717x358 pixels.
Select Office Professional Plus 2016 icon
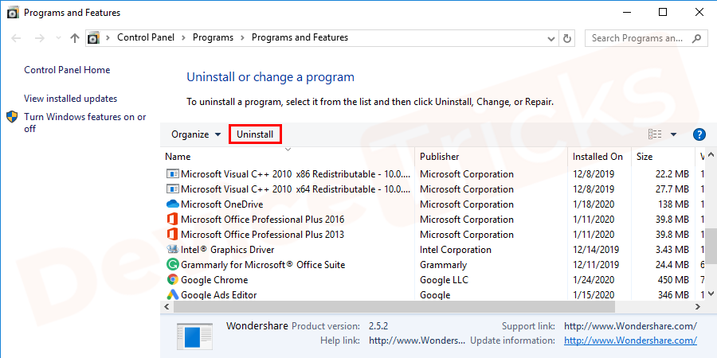(x=172, y=220)
